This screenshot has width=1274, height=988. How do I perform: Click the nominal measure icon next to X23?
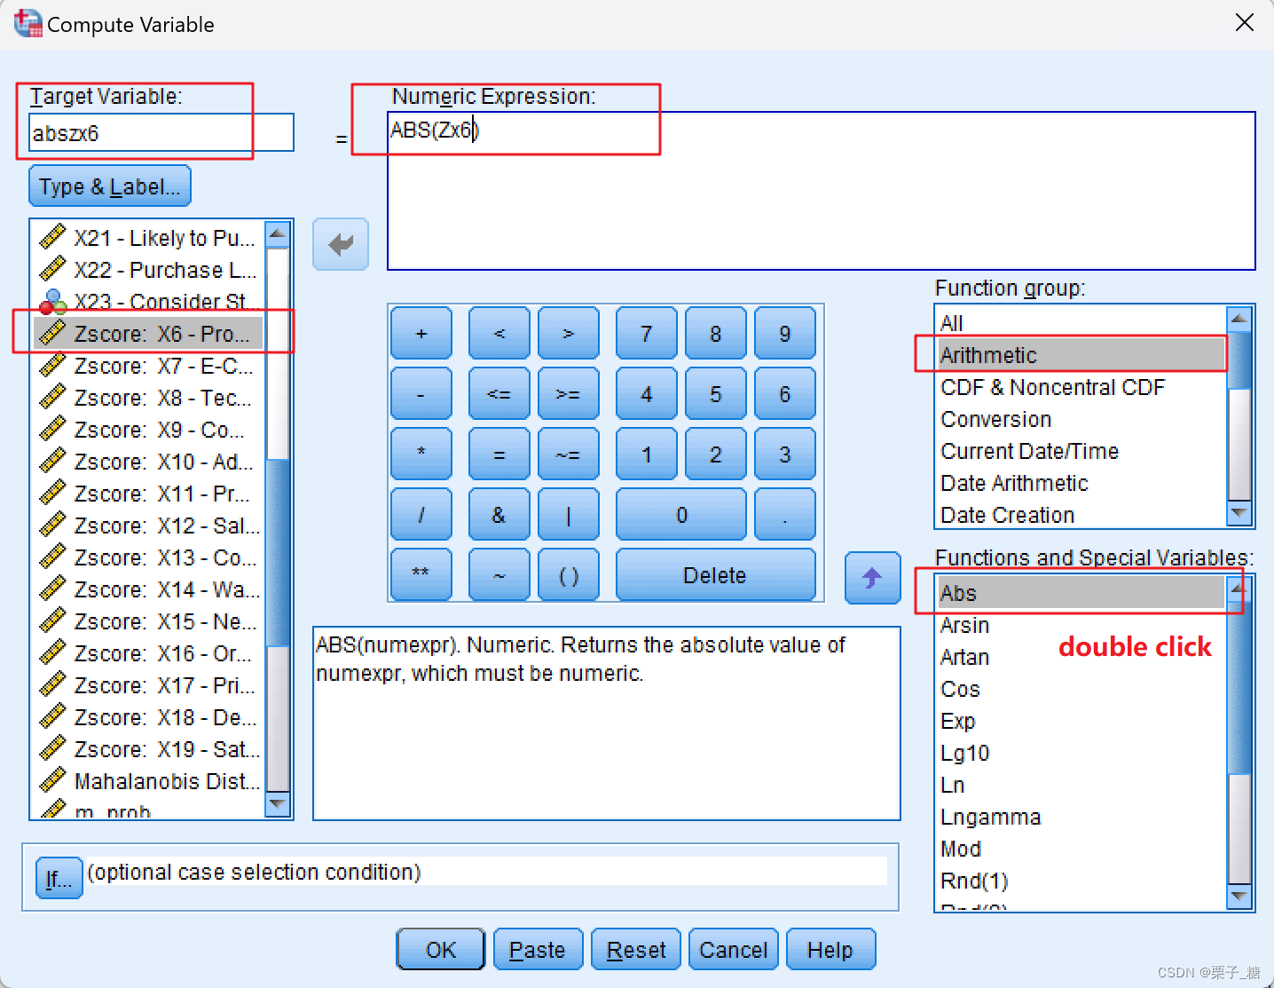click(x=52, y=301)
